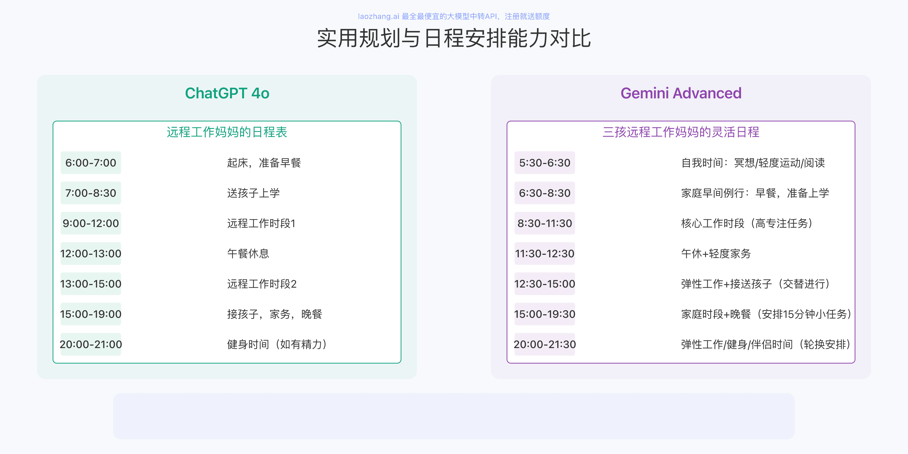Click the text 午餐休息
The height and width of the screenshot is (454, 908).
248,254
